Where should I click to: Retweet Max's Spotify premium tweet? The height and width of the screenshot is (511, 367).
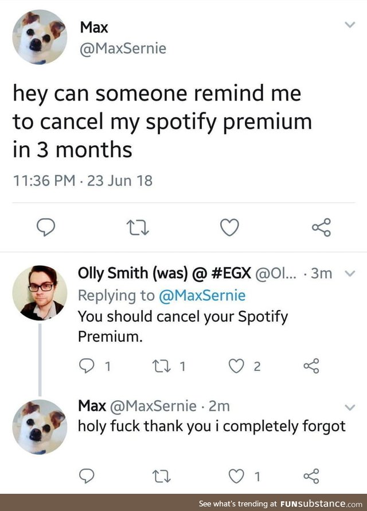[138, 227]
